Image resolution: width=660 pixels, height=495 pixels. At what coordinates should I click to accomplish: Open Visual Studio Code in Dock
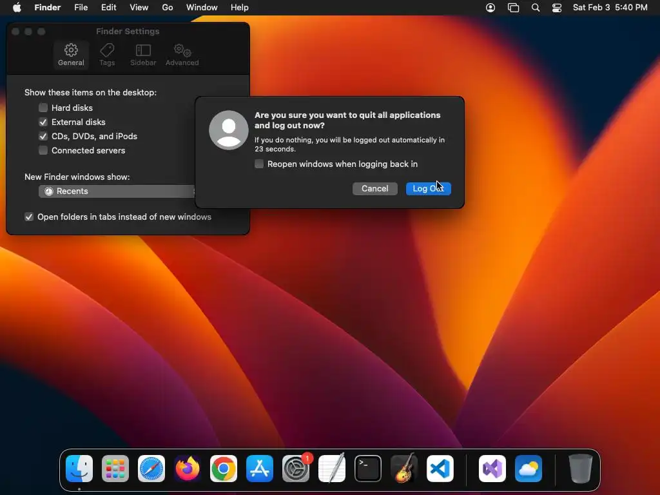[440, 469]
